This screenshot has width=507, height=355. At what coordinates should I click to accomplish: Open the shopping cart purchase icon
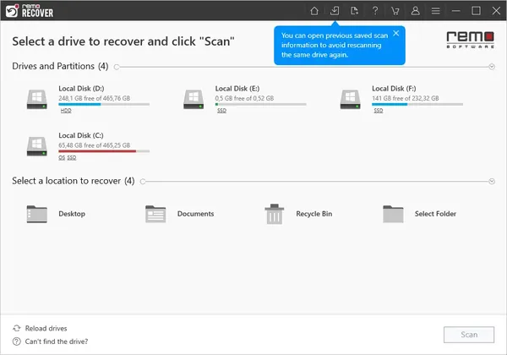tap(395, 11)
